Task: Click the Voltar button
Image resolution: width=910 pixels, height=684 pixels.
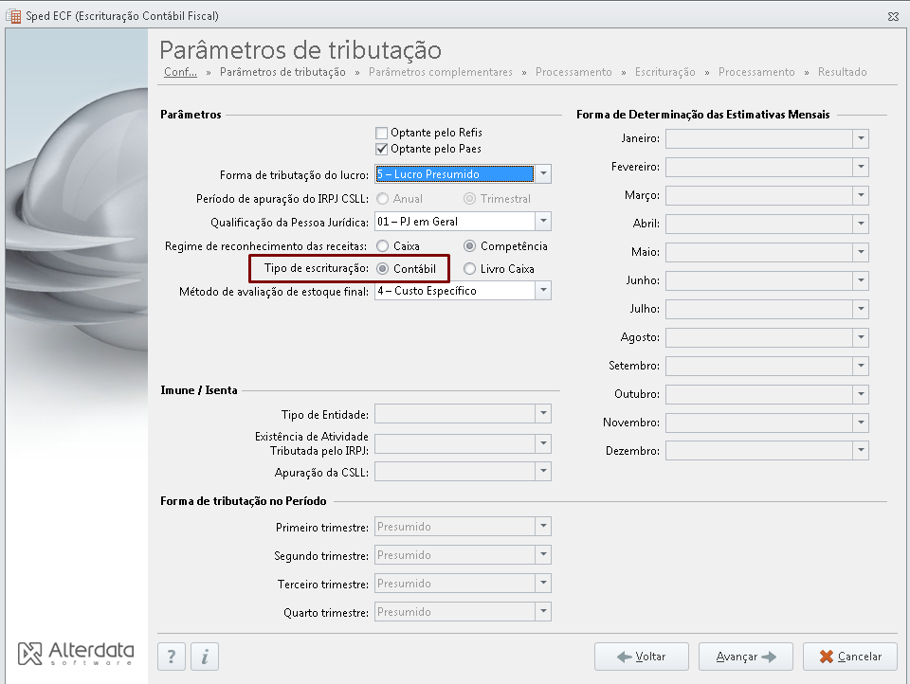Action: pyautogui.click(x=642, y=657)
